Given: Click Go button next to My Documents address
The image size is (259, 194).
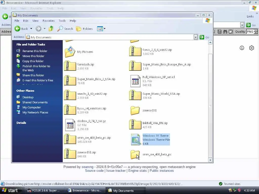Looking at the screenshot, I should point(204,37).
